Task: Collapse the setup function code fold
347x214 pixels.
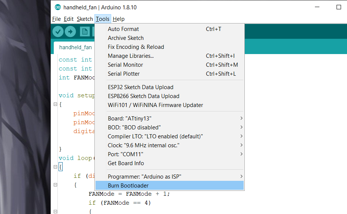Action: pos(55,104)
